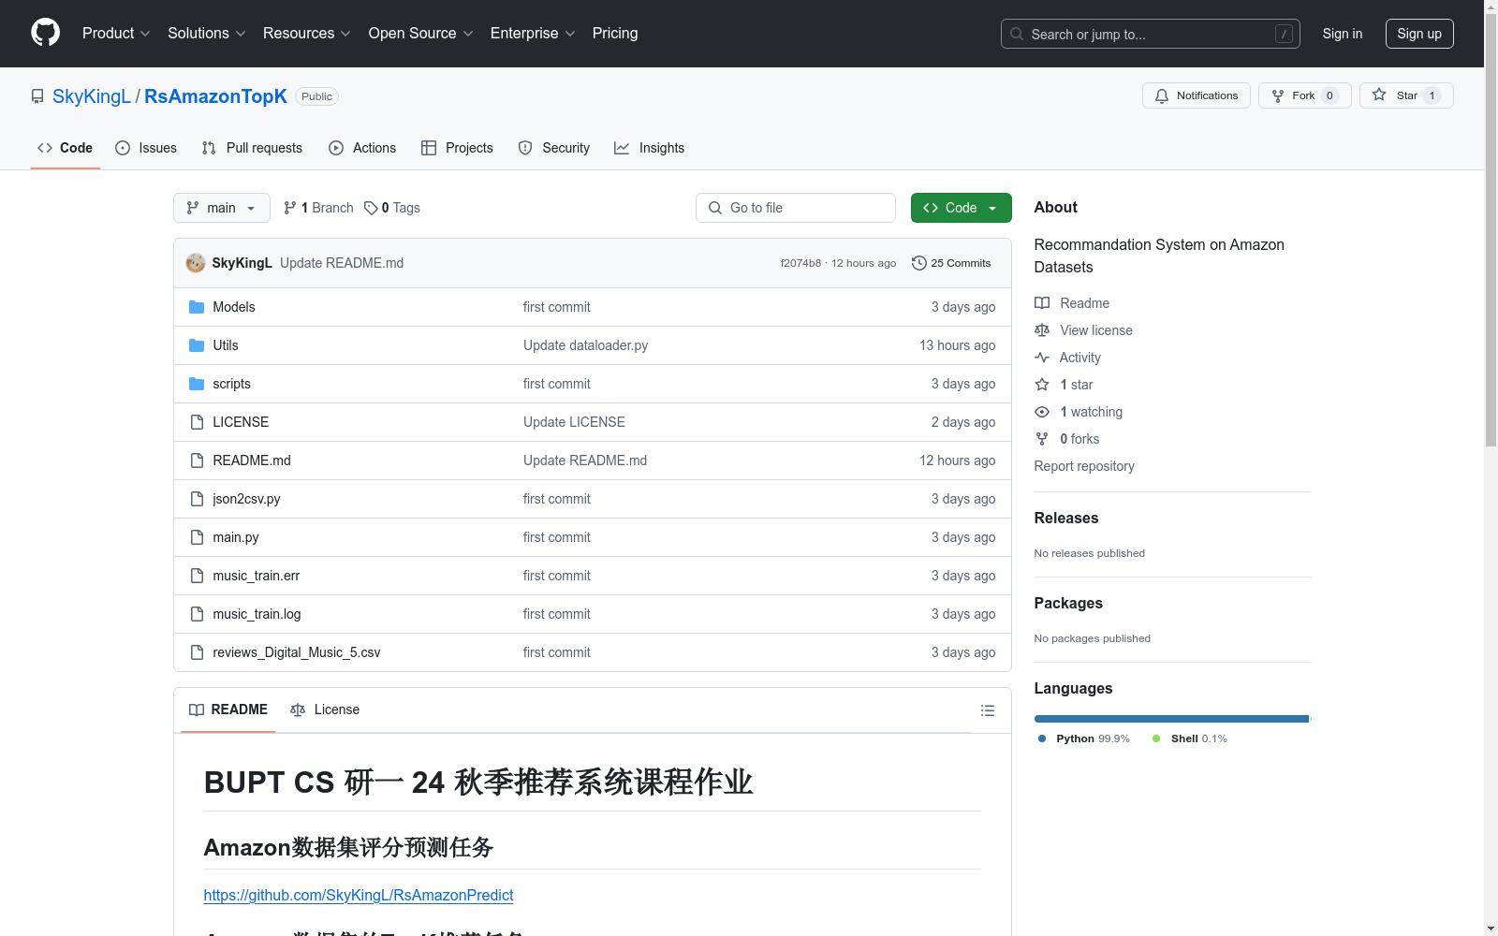The width and height of the screenshot is (1498, 936).
Task: Open the scripts folder icon
Action: tap(197, 384)
